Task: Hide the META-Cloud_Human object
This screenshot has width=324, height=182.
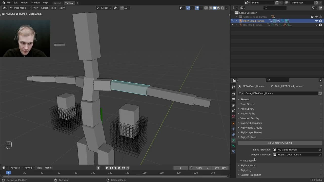Action: point(316,21)
